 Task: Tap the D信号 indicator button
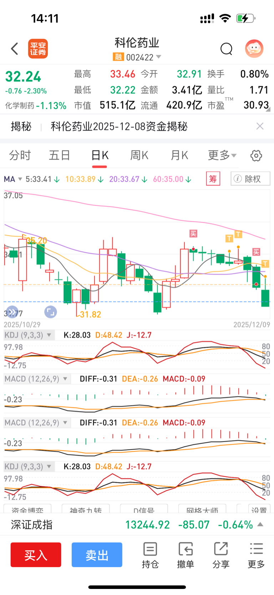pos(144,508)
